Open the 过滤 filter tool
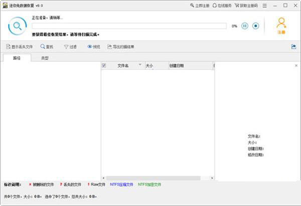Screen dimensions: 301x206 click(70, 47)
